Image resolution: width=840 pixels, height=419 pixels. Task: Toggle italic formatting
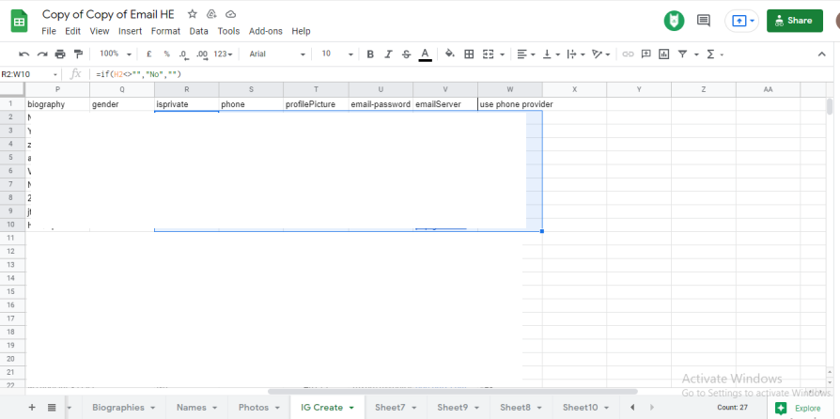(388, 54)
